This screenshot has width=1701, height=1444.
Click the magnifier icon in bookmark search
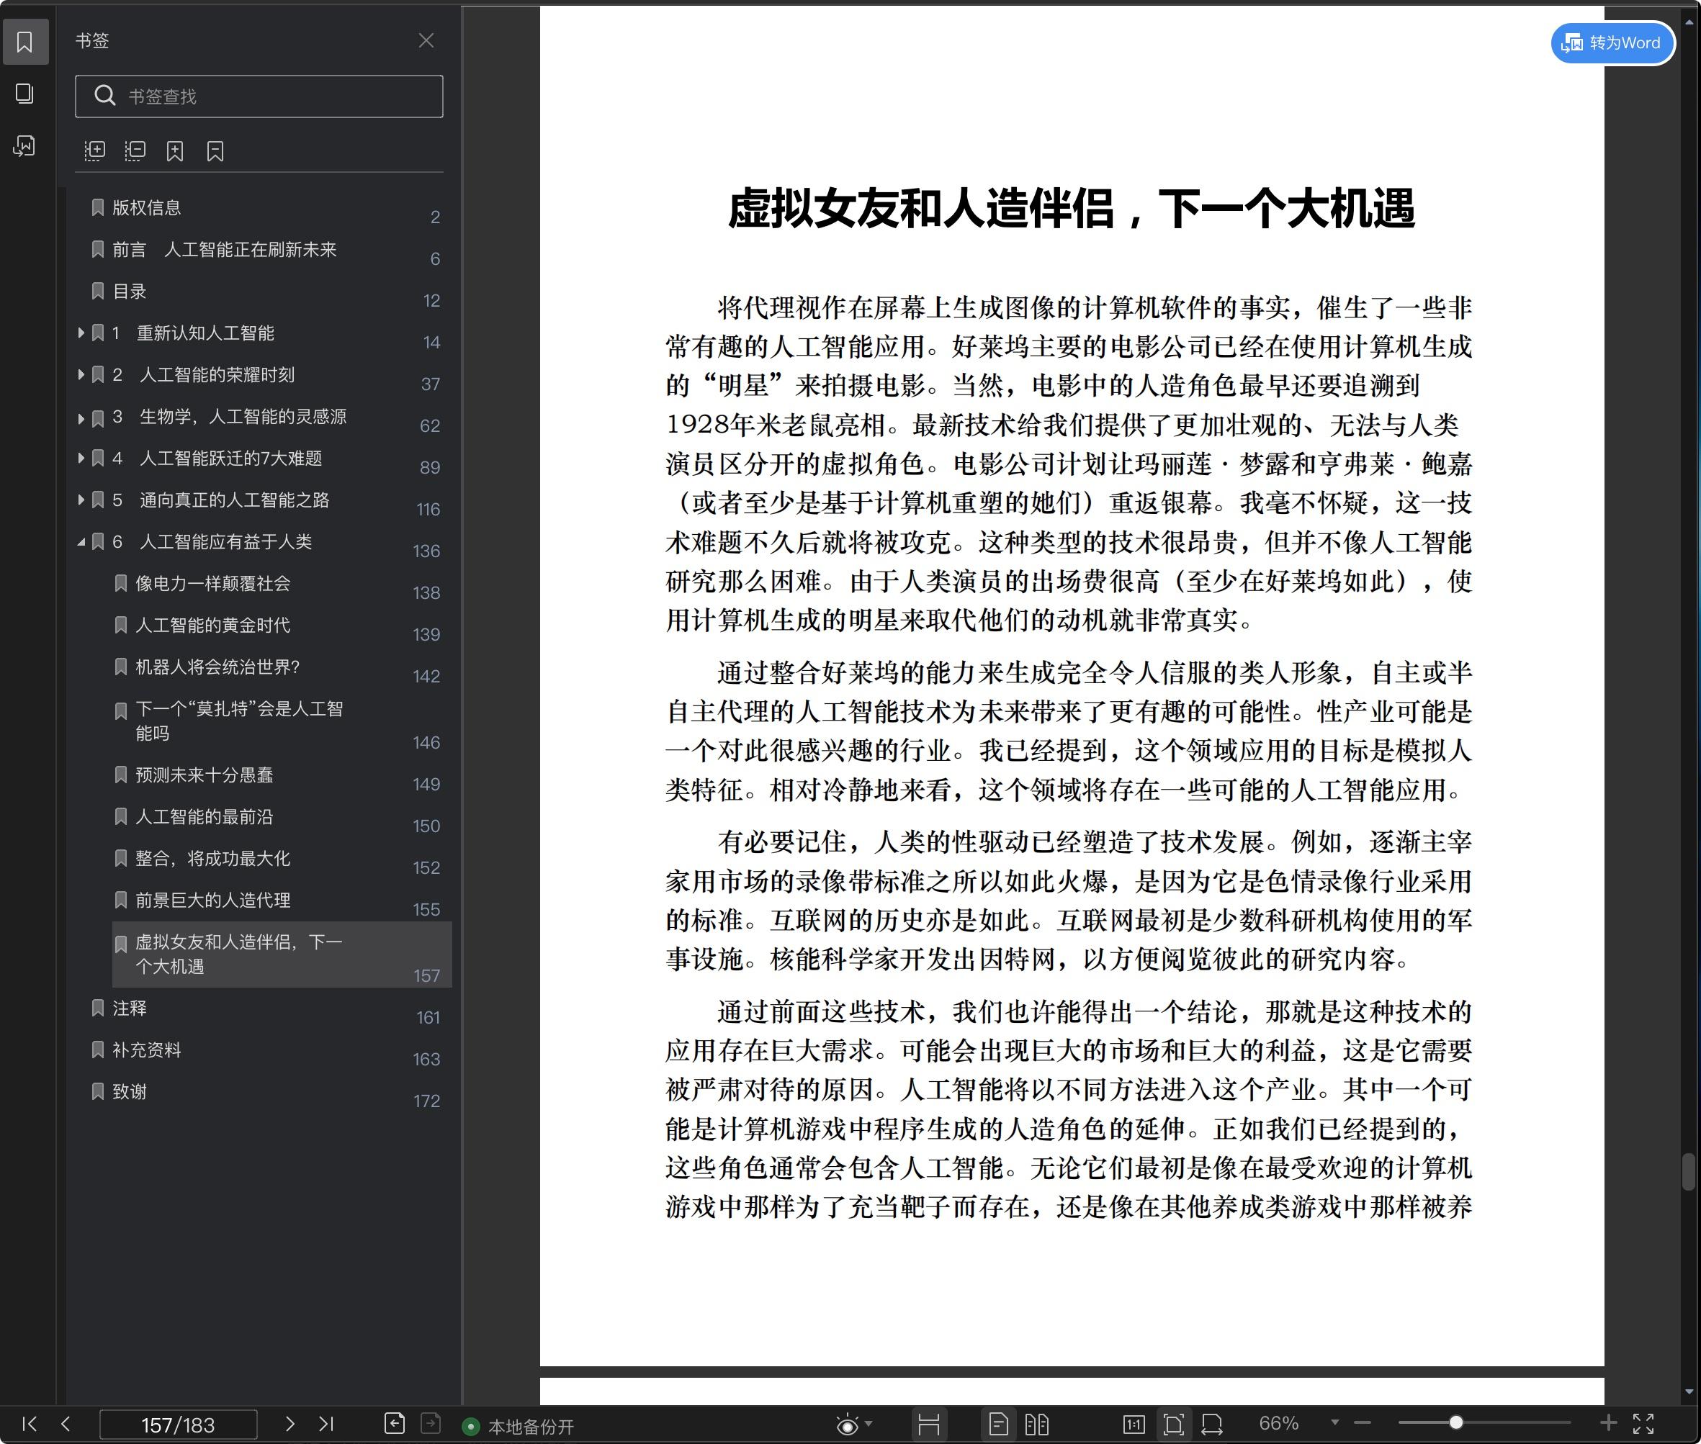[104, 96]
